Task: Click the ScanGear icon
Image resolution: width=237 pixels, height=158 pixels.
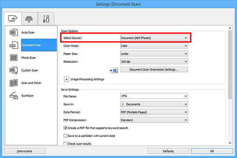Action: click(14, 96)
